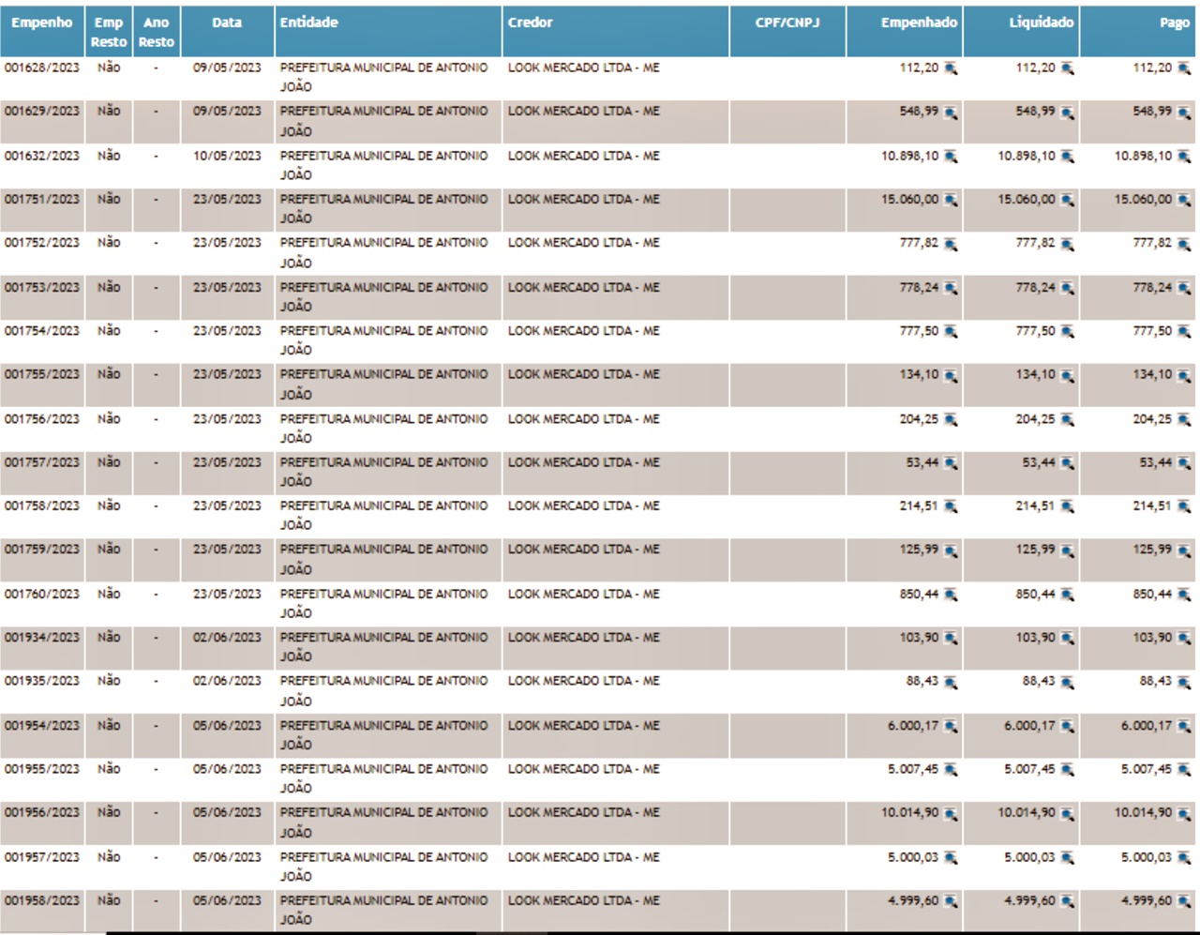Select empenho number 001754/2023
Image resolution: width=1200 pixels, height=935 pixels.
click(x=42, y=330)
